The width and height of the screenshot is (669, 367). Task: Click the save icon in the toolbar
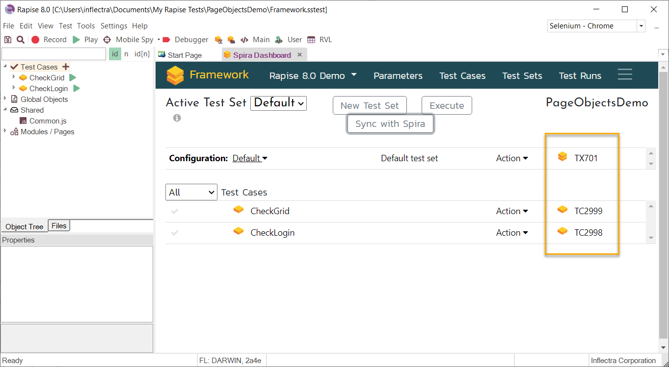point(8,40)
